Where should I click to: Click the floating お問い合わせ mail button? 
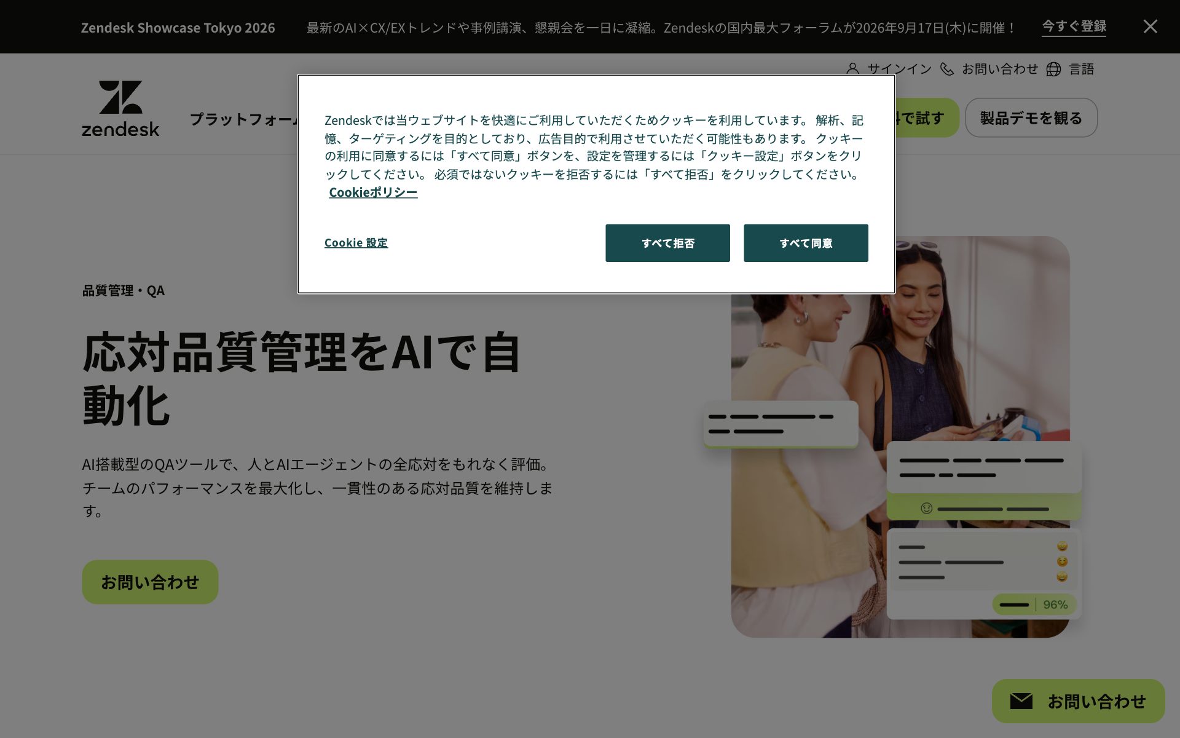coord(1078,700)
